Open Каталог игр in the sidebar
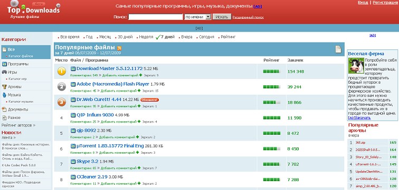Image resolution: width=399 pixels, height=190 pixels. click(17, 79)
